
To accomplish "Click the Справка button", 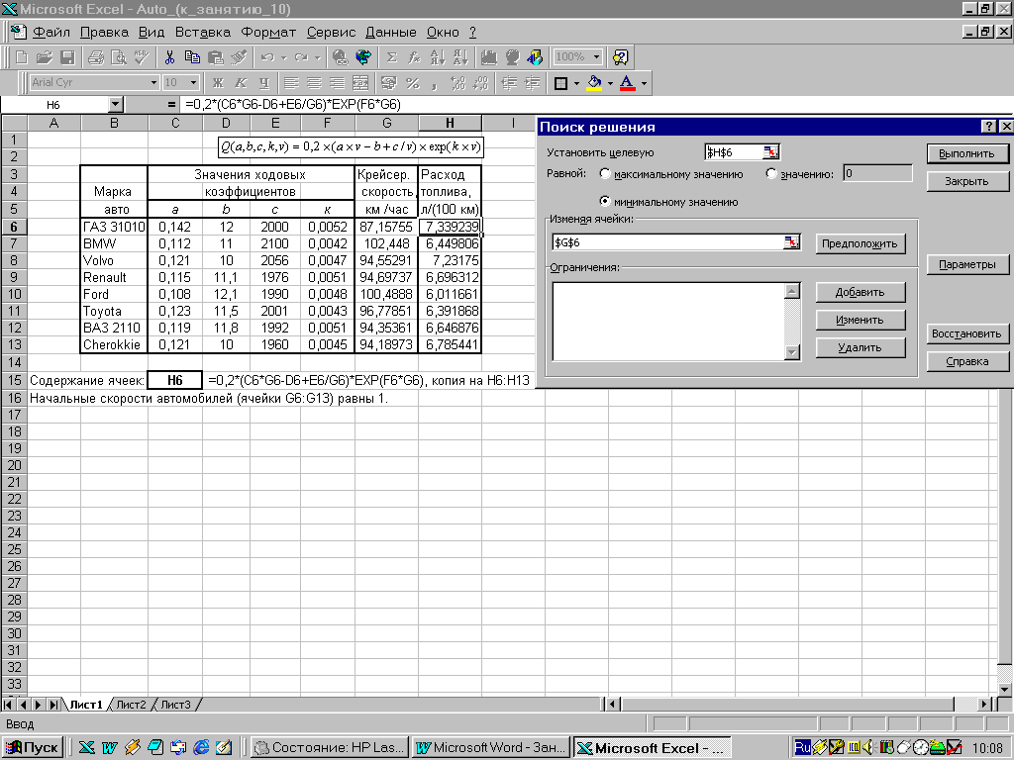I will click(x=966, y=362).
